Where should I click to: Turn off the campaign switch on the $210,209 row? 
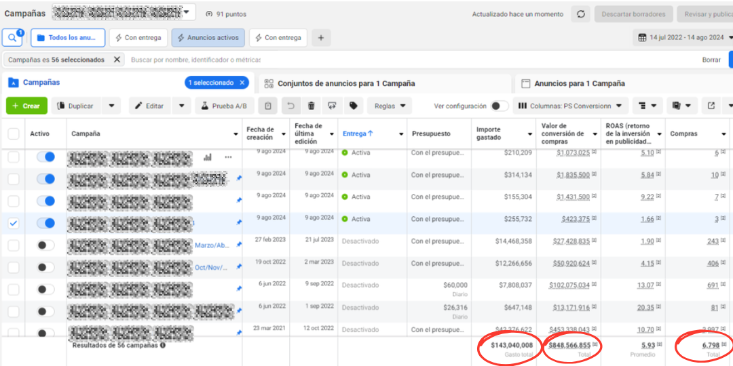tap(46, 157)
